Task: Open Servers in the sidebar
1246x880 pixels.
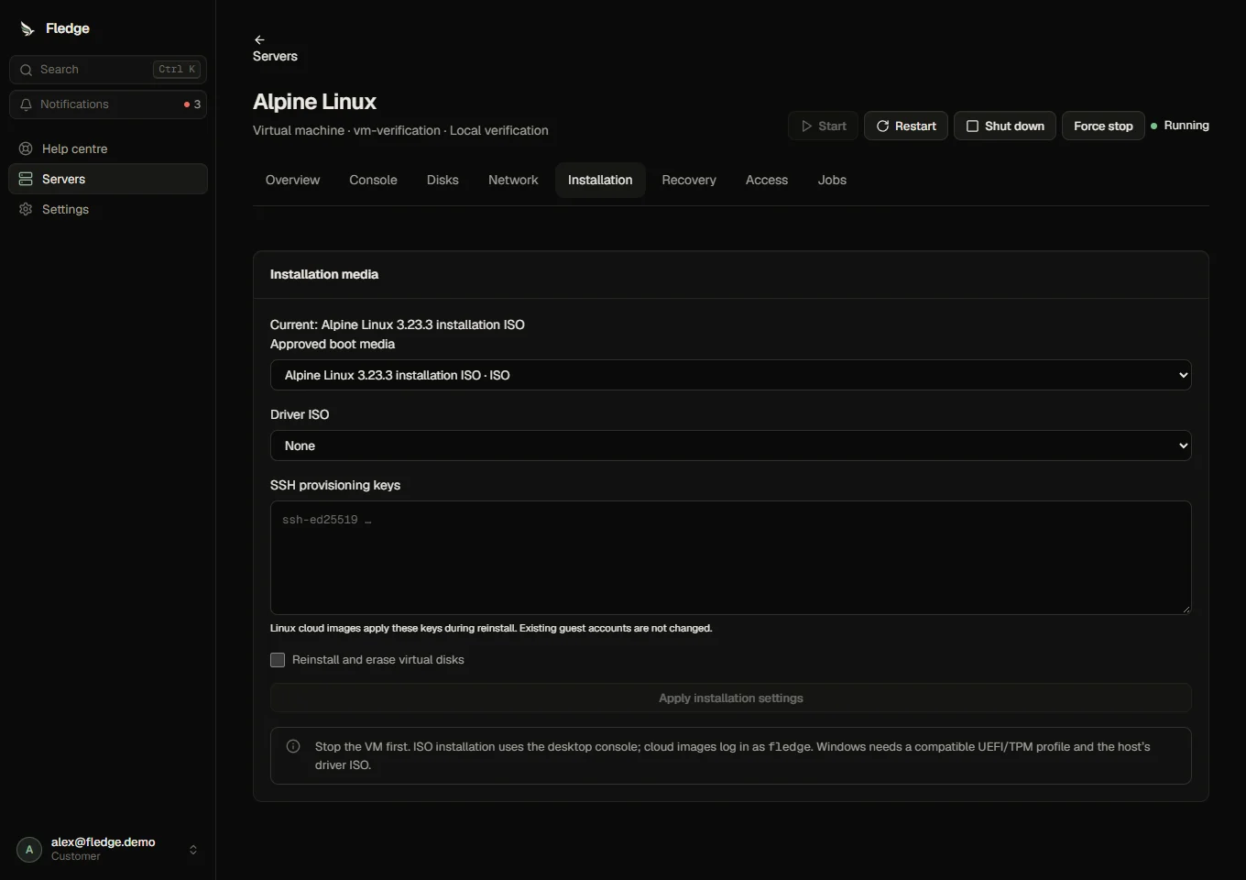Action: tap(108, 179)
